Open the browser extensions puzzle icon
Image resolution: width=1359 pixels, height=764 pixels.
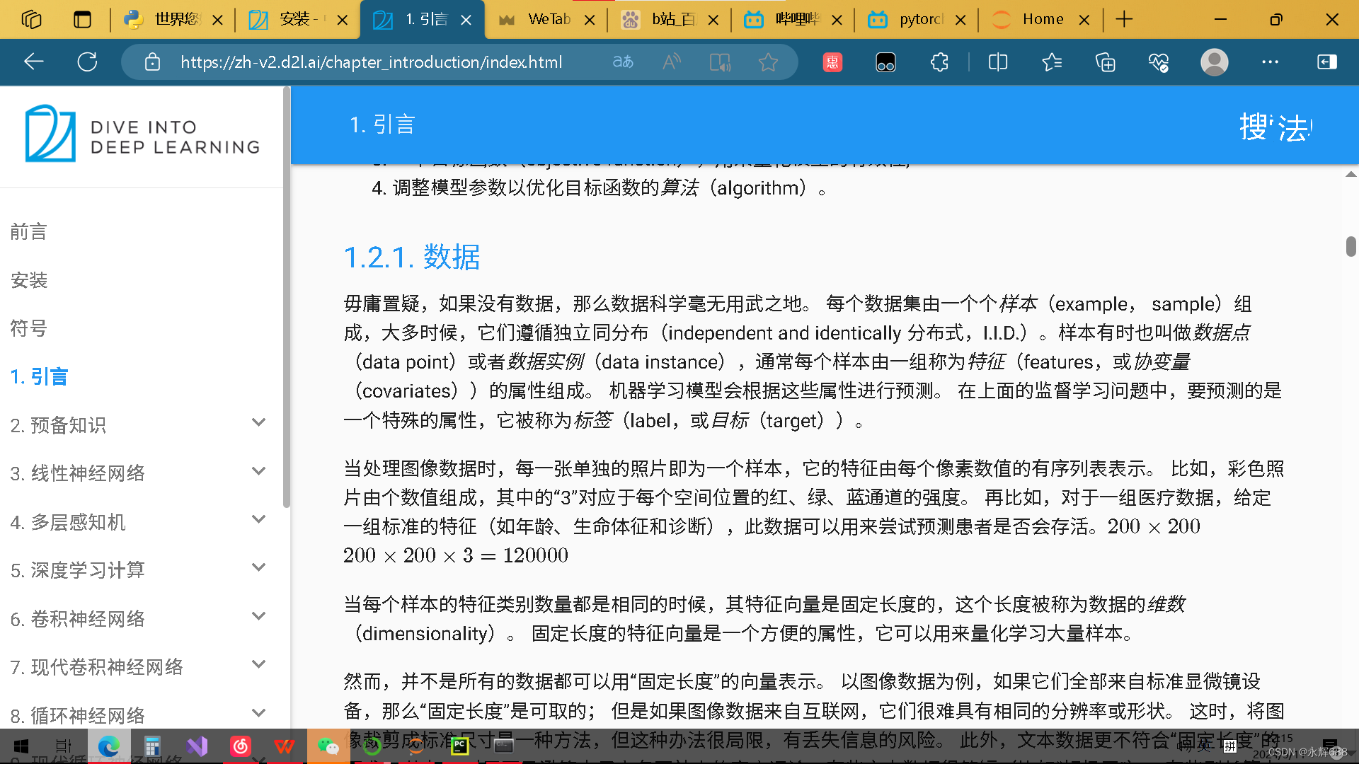[939, 62]
